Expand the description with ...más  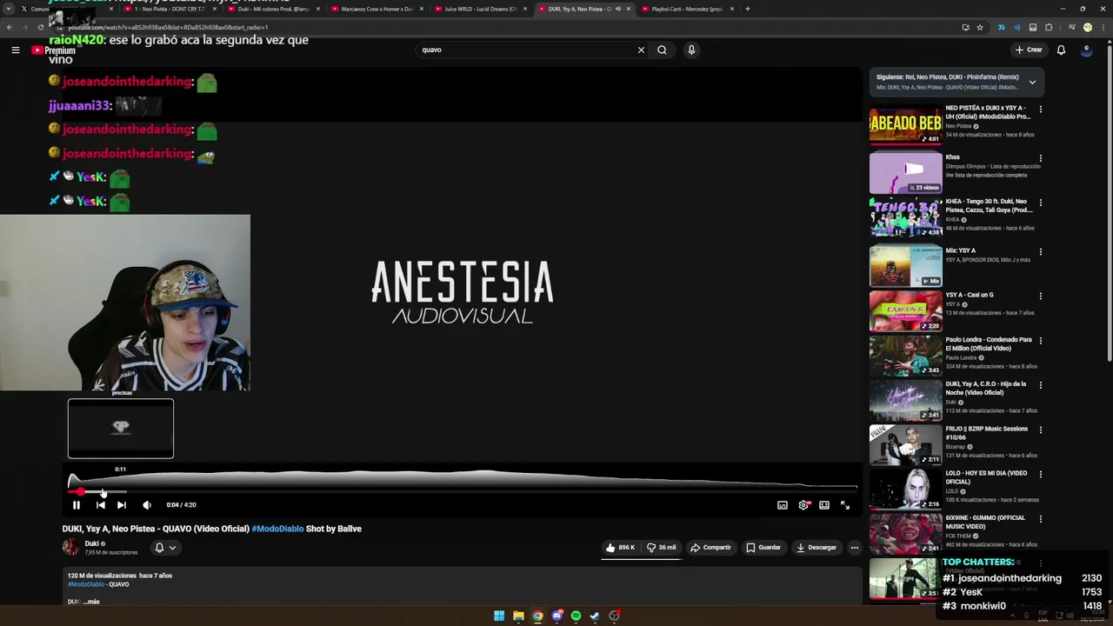(91, 602)
